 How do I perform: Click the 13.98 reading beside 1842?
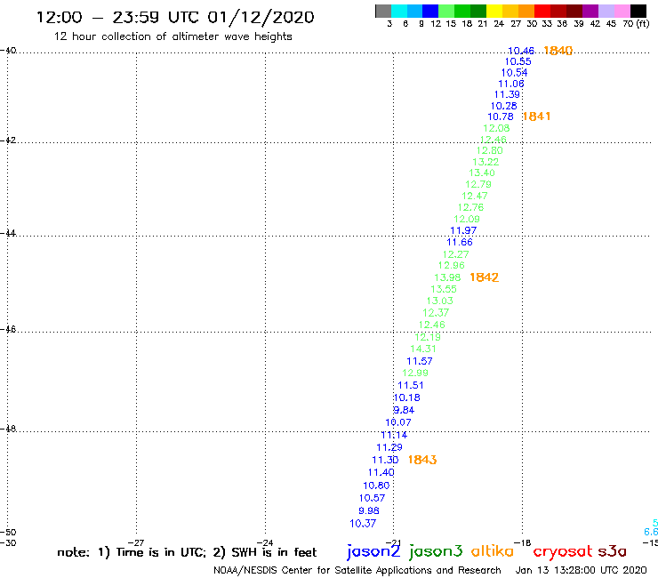tap(447, 277)
